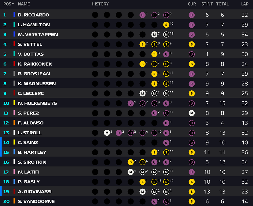Viewport: 253px width, 206px height.
Task: Click Hulkenberg's ultrasoft tyre icon with 1 lap
Action: (x=131, y=103)
